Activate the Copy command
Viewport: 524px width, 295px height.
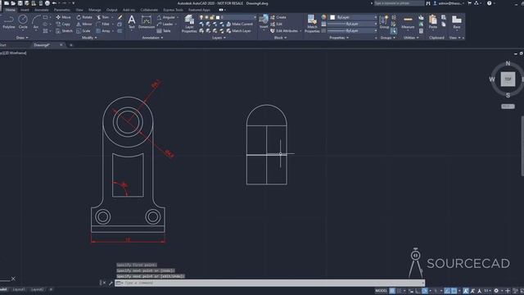click(63, 24)
